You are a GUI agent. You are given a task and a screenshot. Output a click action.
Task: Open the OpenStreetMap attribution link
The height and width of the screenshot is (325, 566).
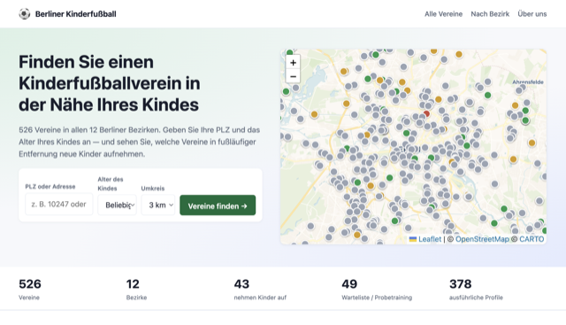[x=482, y=239]
